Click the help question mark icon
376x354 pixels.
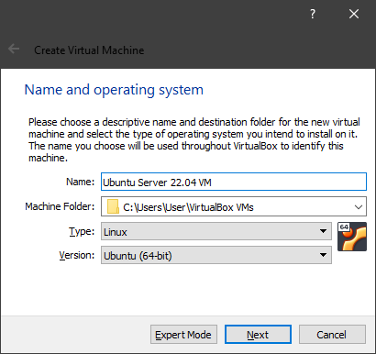[313, 14]
